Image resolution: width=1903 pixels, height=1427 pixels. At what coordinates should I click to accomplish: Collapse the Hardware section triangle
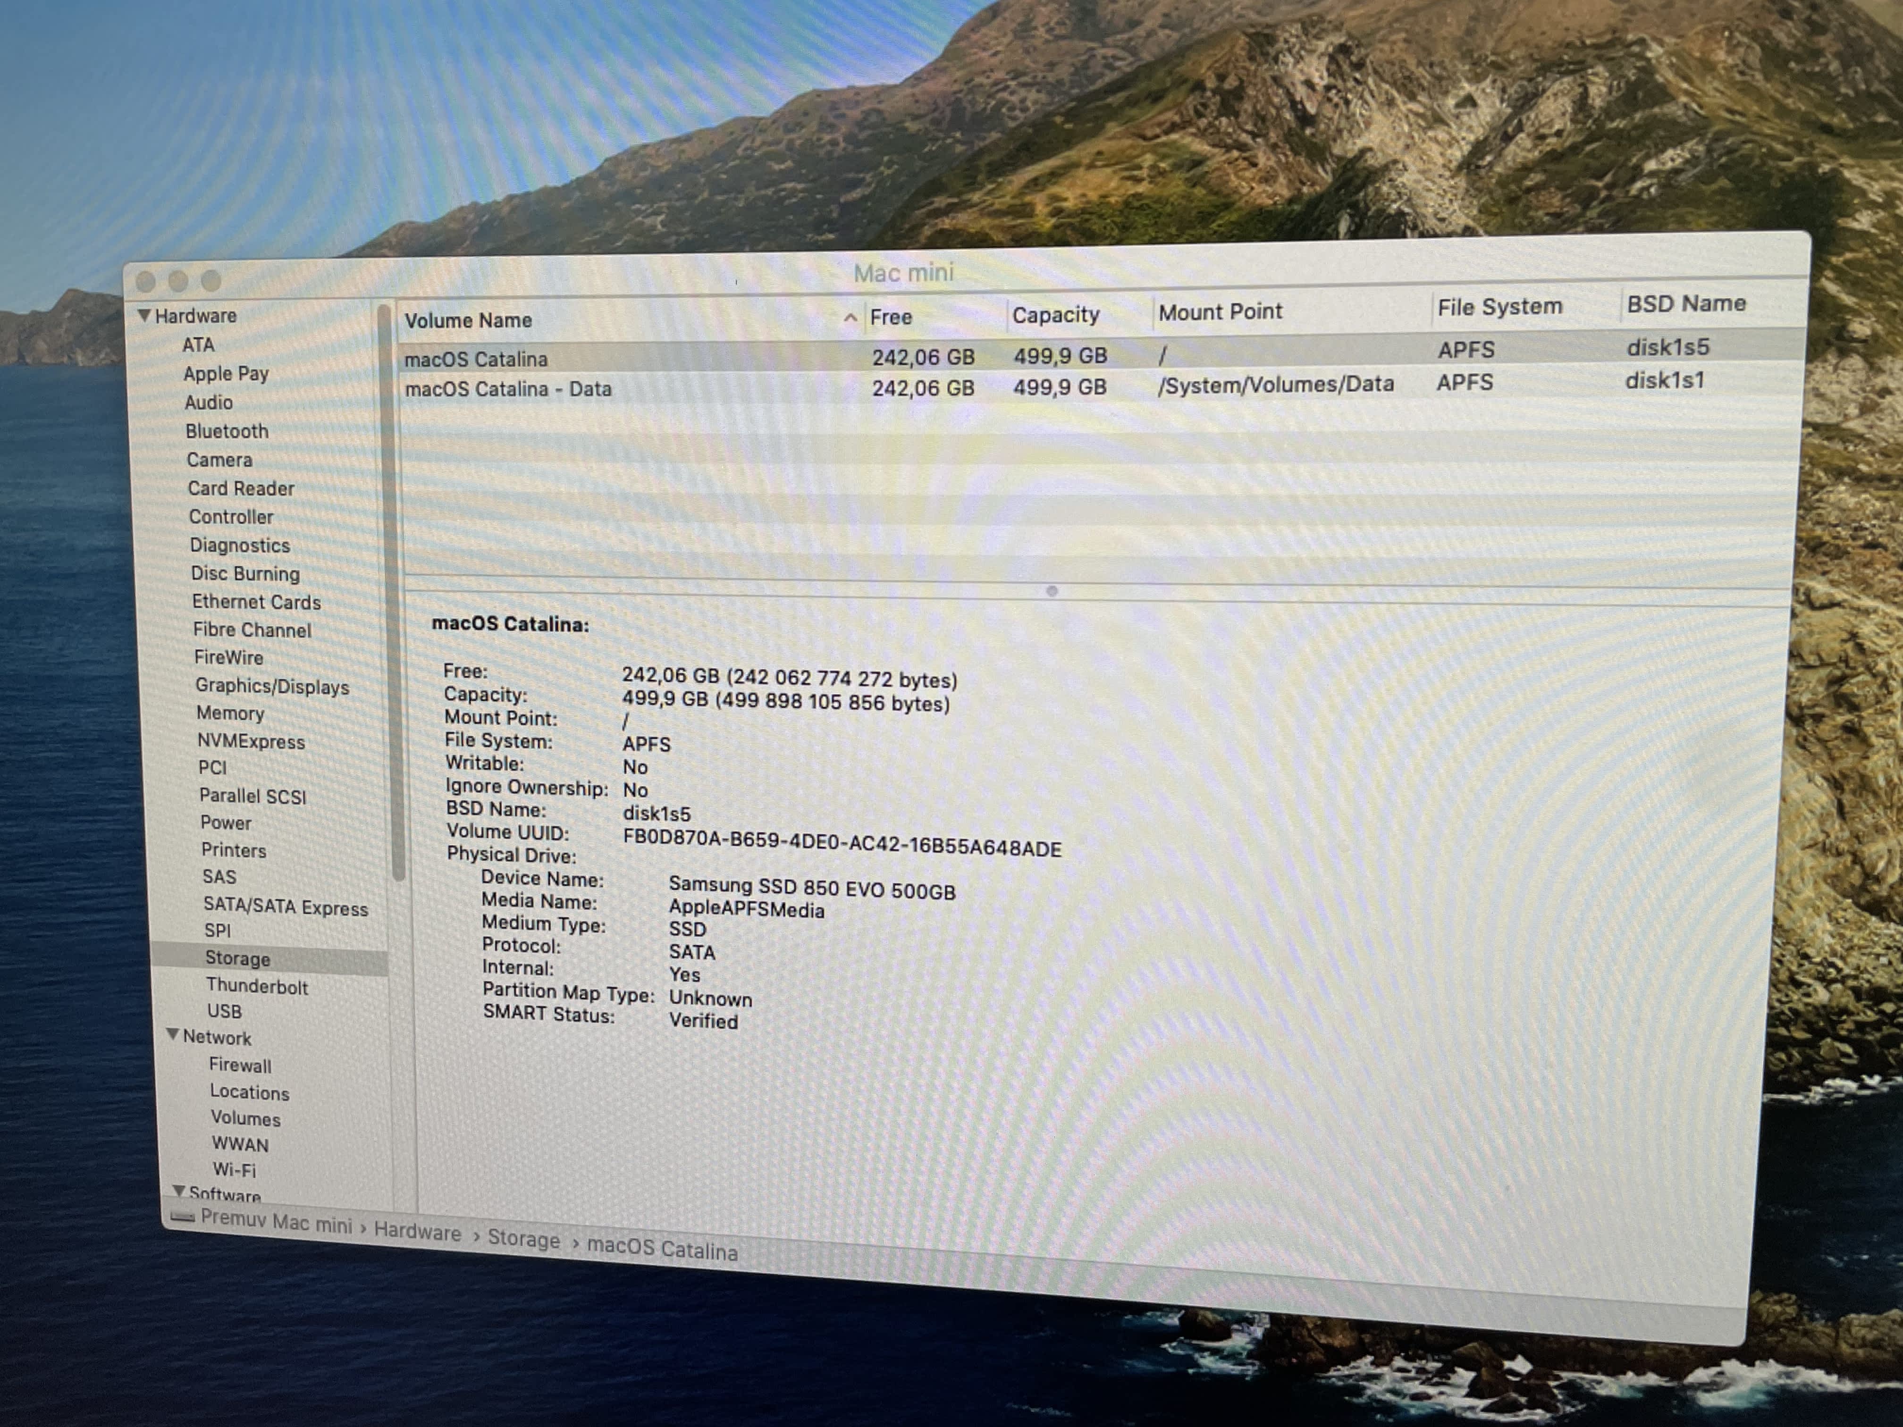coord(144,316)
